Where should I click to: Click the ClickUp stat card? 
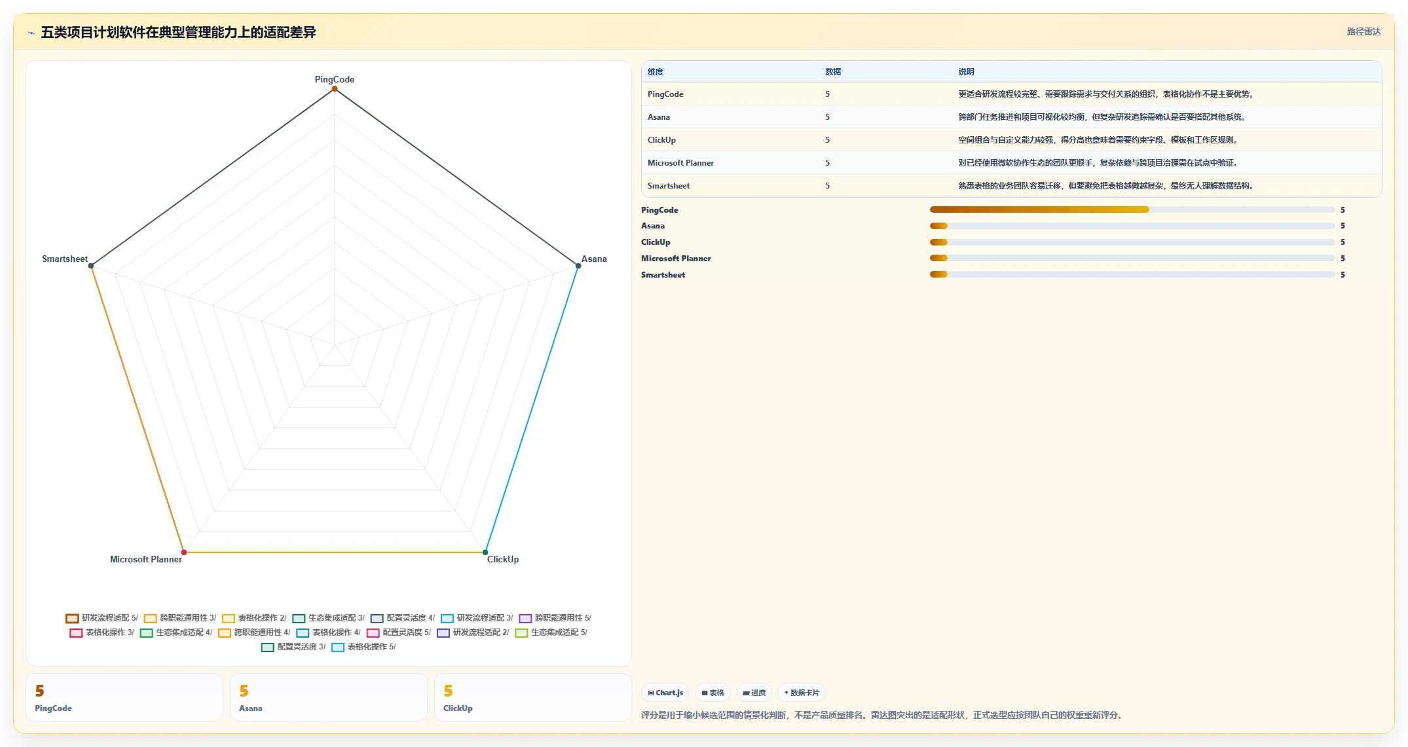tap(533, 698)
